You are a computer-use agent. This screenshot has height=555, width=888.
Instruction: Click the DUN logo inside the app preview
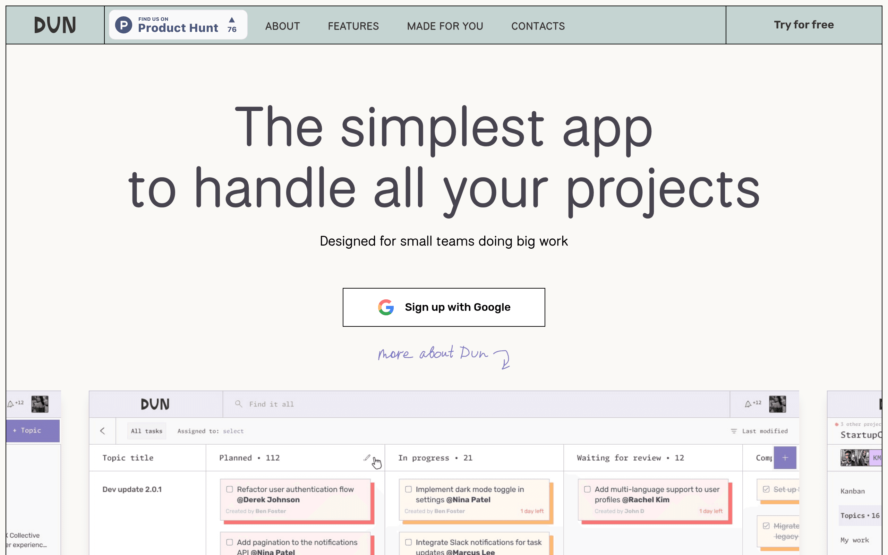point(155,404)
